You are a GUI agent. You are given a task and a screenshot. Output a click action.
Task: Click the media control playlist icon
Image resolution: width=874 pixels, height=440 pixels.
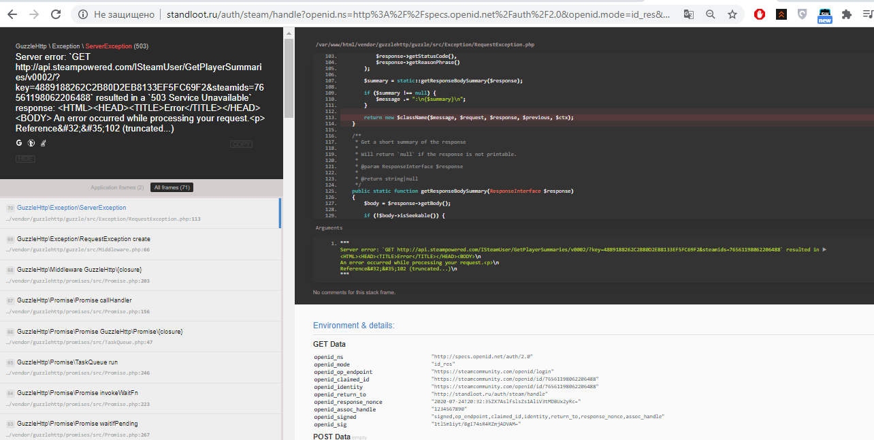pyautogui.click(x=867, y=14)
